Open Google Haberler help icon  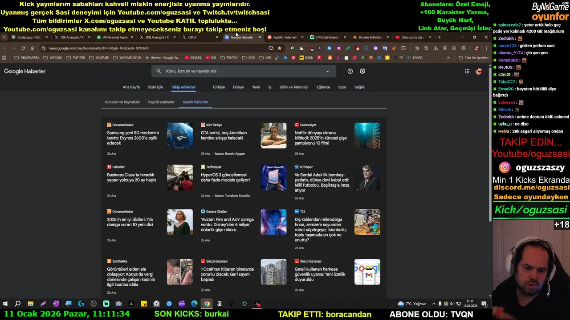[350, 71]
